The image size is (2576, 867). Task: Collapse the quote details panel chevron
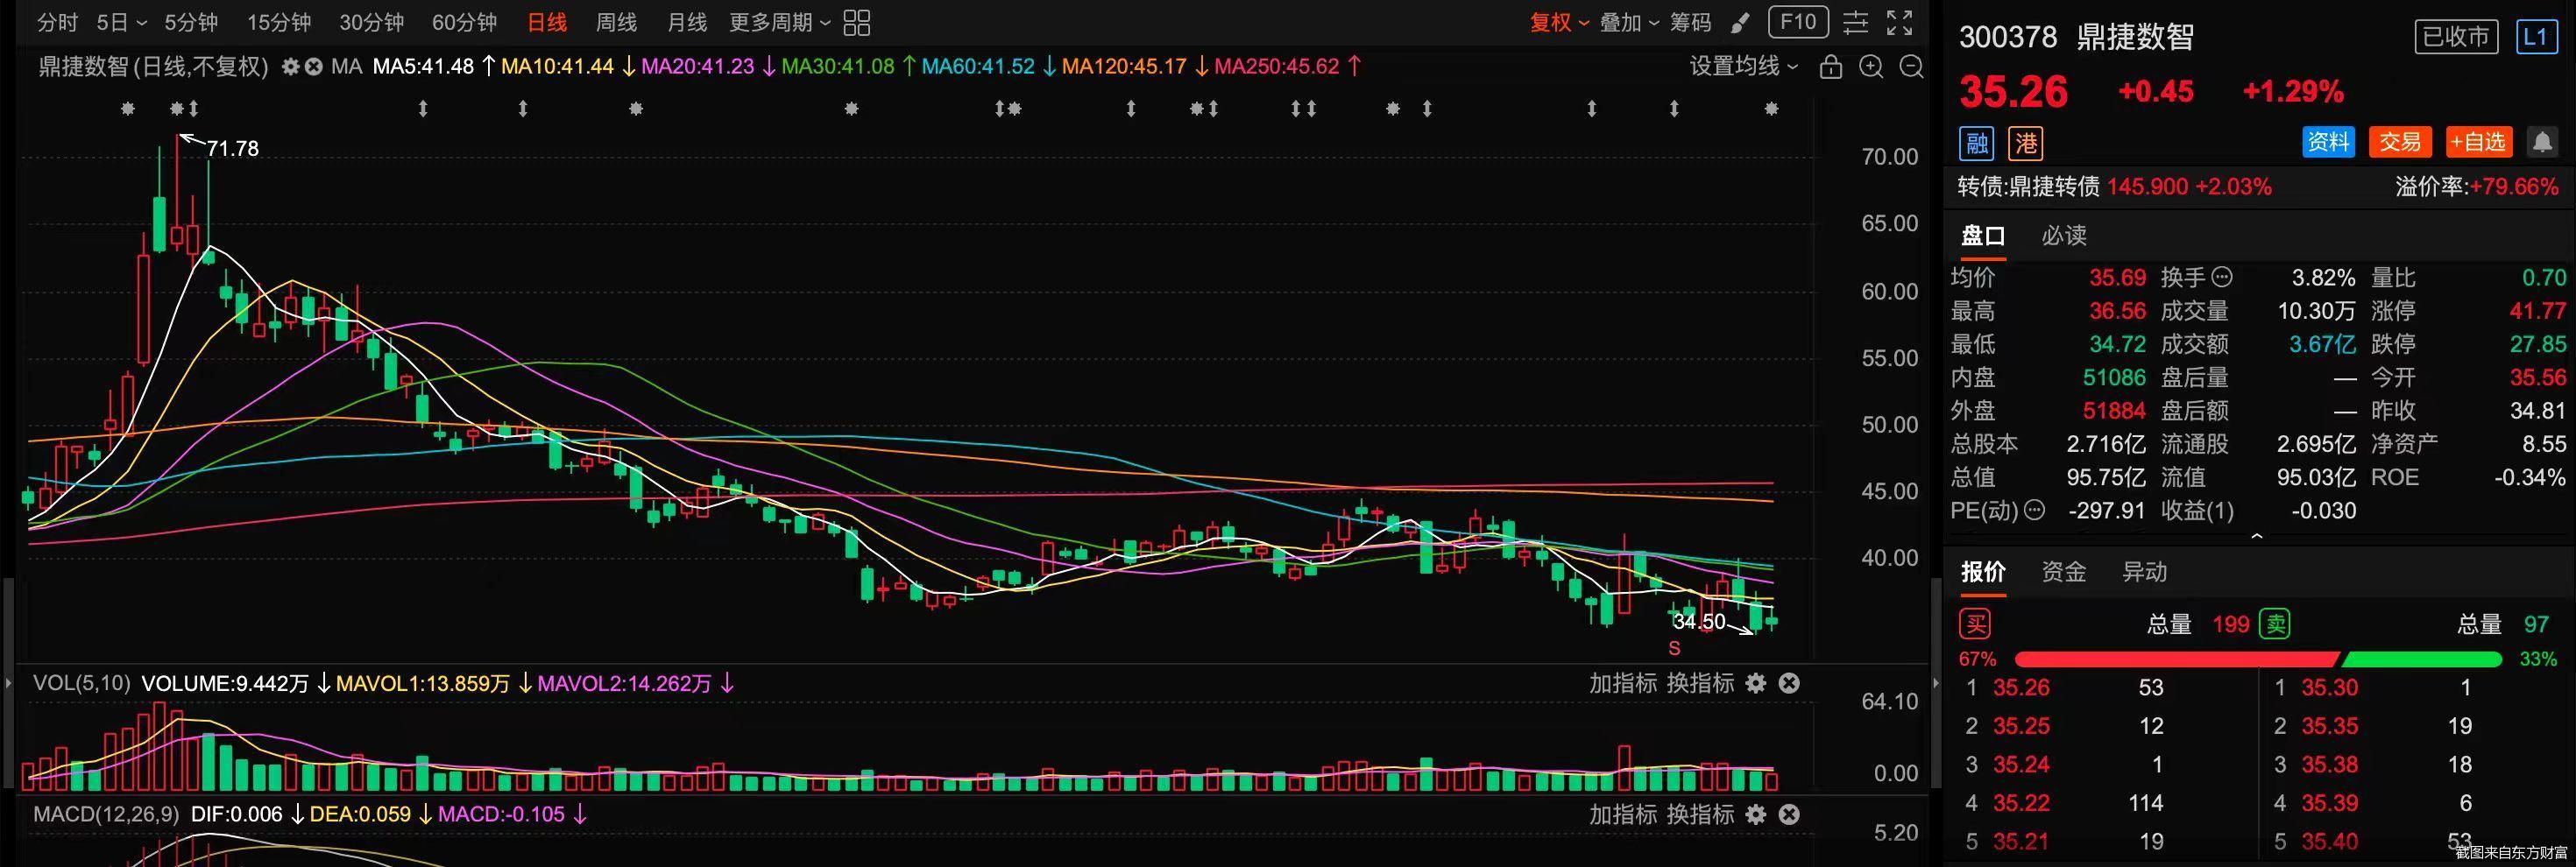point(2257,537)
